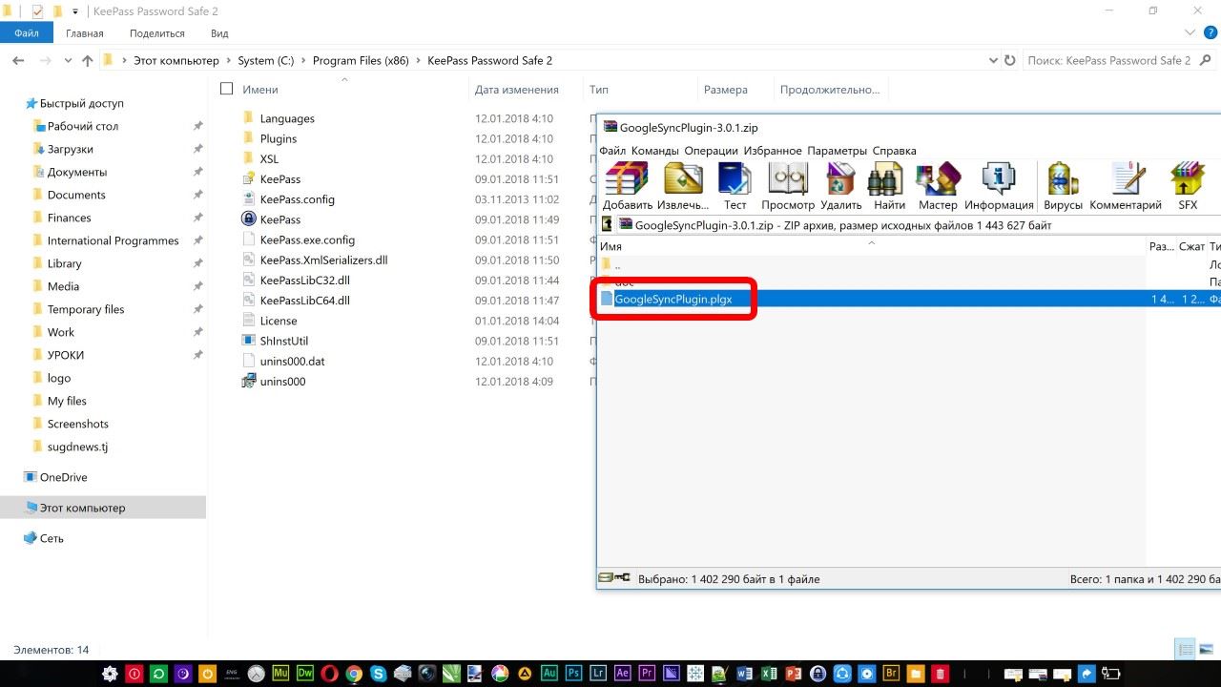
Task: Click the Opera taskbar icon
Action: point(329,674)
